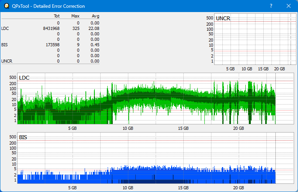The width and height of the screenshot is (298, 192).
Task: Click the BIS row label in statistics table
Action: [4, 45]
